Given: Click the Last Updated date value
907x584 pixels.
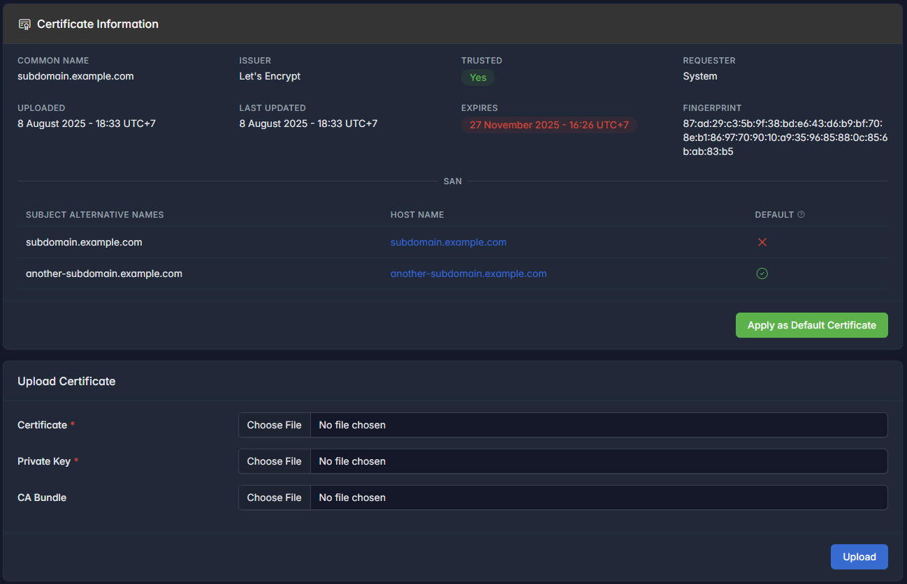Looking at the screenshot, I should [x=308, y=123].
